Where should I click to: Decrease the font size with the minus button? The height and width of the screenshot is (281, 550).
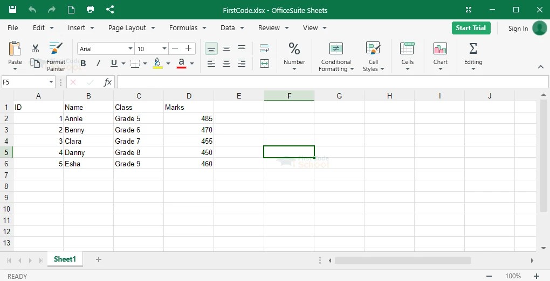175,48
